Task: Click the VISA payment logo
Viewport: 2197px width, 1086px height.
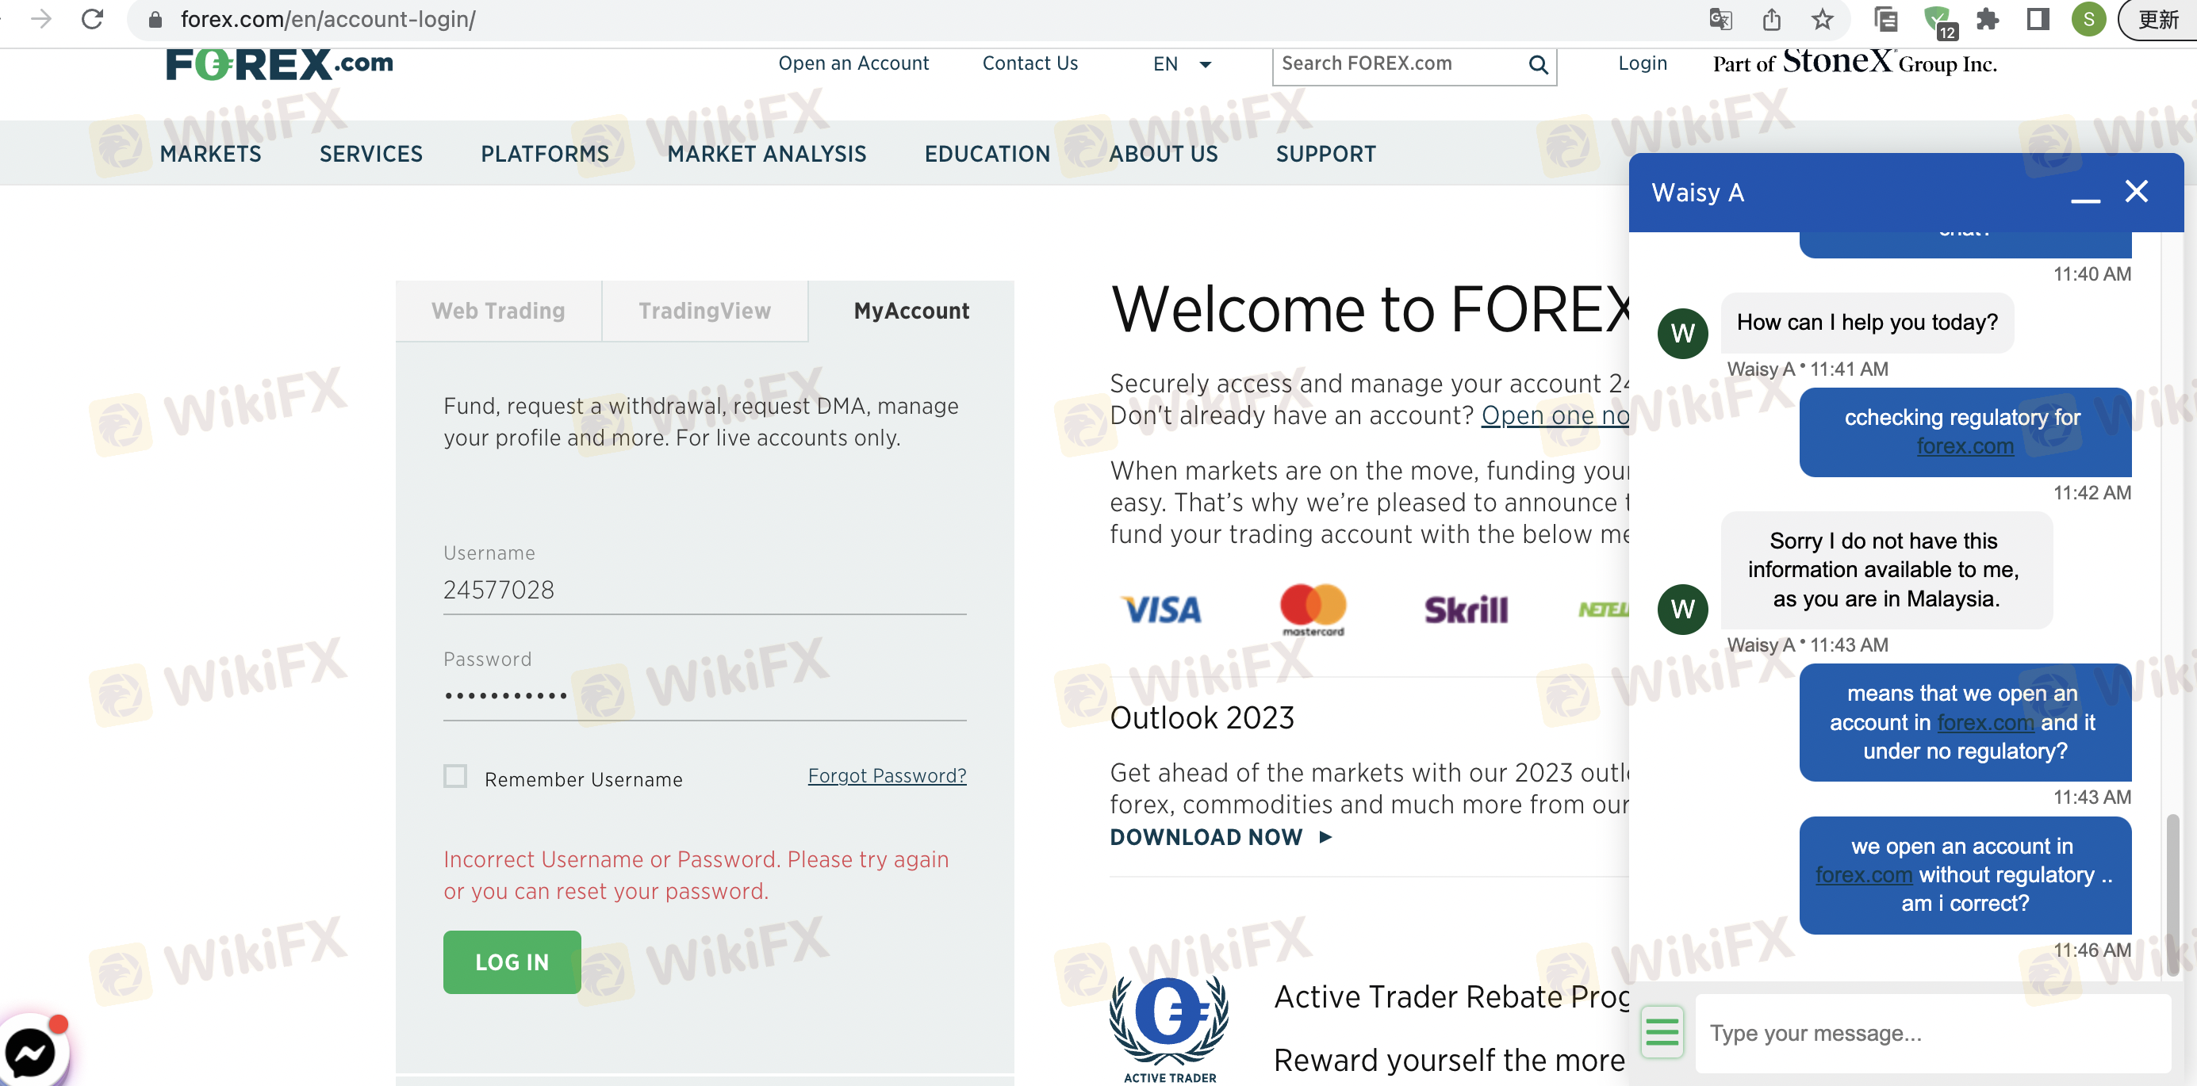Action: point(1162,610)
